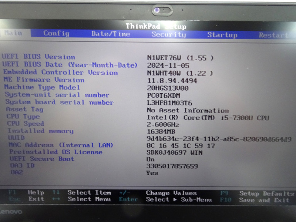Select Intel Core i5-7300U CPU value
The height and width of the screenshot is (222, 296).
(208, 118)
